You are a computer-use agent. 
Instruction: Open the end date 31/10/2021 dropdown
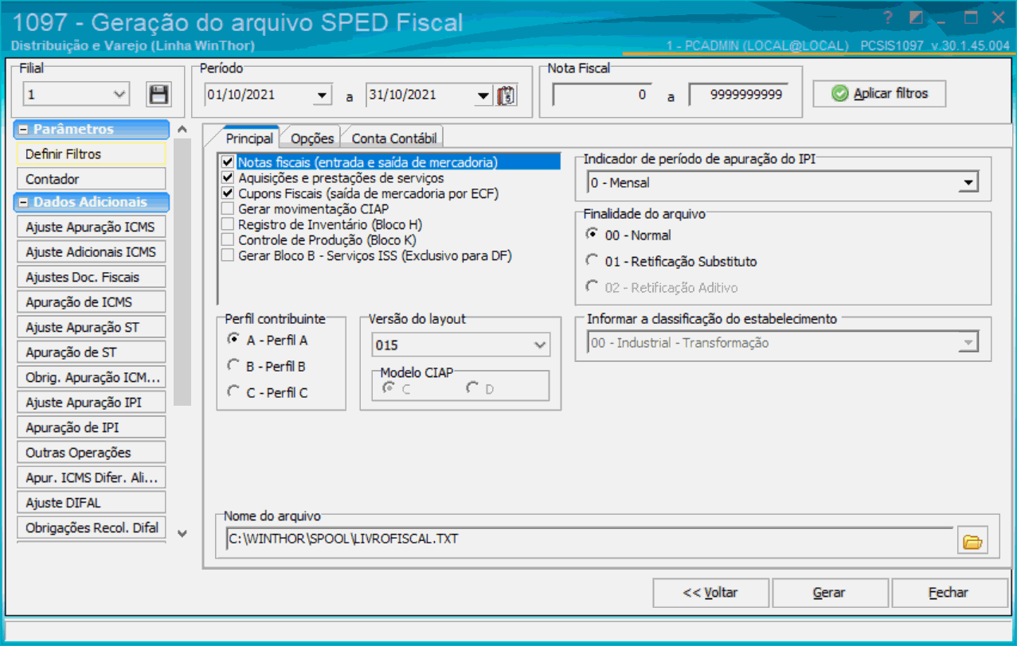[483, 95]
